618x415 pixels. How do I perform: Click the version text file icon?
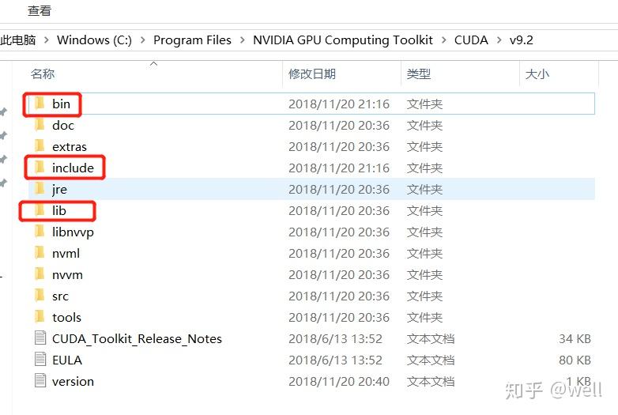(x=40, y=380)
